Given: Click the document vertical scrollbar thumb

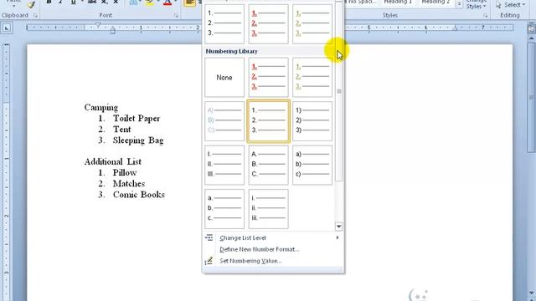Looking at the screenshot, I should (532, 97).
